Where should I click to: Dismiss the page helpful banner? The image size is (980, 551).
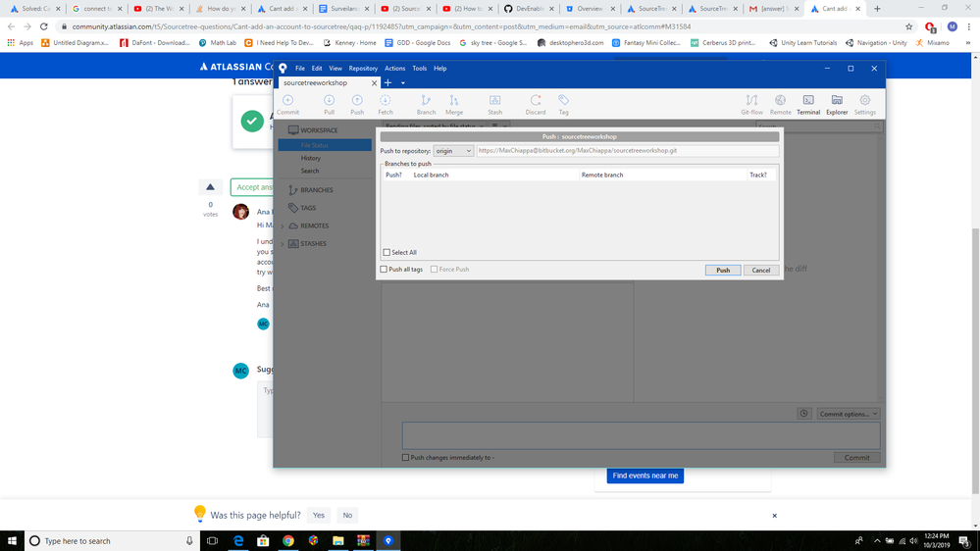pos(774,516)
